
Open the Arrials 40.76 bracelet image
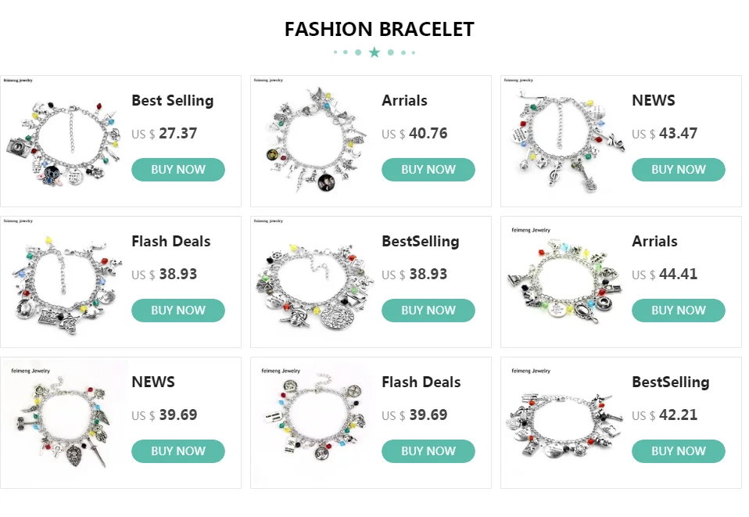(x=314, y=141)
